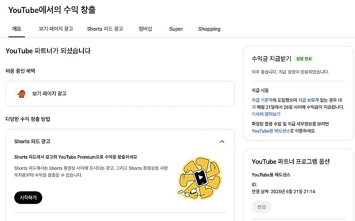
Task: Switch to 보기 페이지 광고 tab
Action: pos(56,29)
